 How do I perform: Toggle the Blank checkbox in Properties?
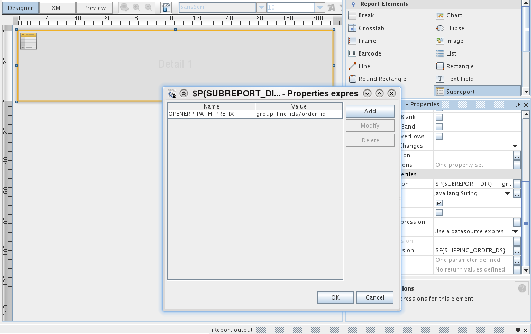pyautogui.click(x=439, y=118)
